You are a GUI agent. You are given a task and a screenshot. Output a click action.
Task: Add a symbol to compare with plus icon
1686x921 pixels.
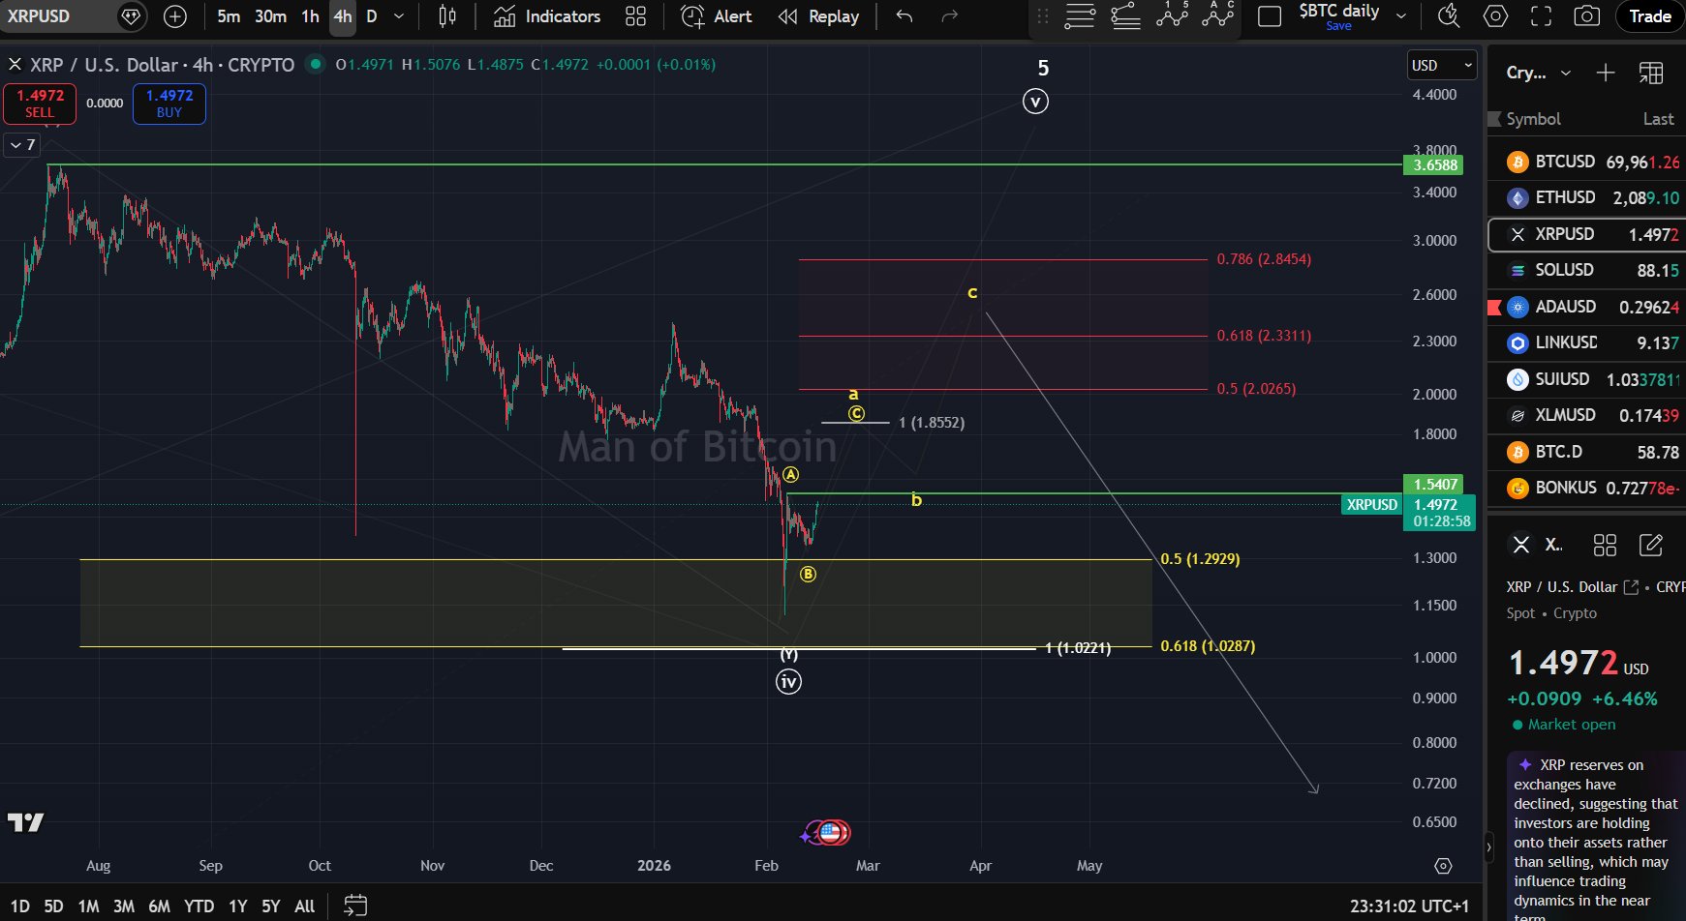[x=175, y=16]
